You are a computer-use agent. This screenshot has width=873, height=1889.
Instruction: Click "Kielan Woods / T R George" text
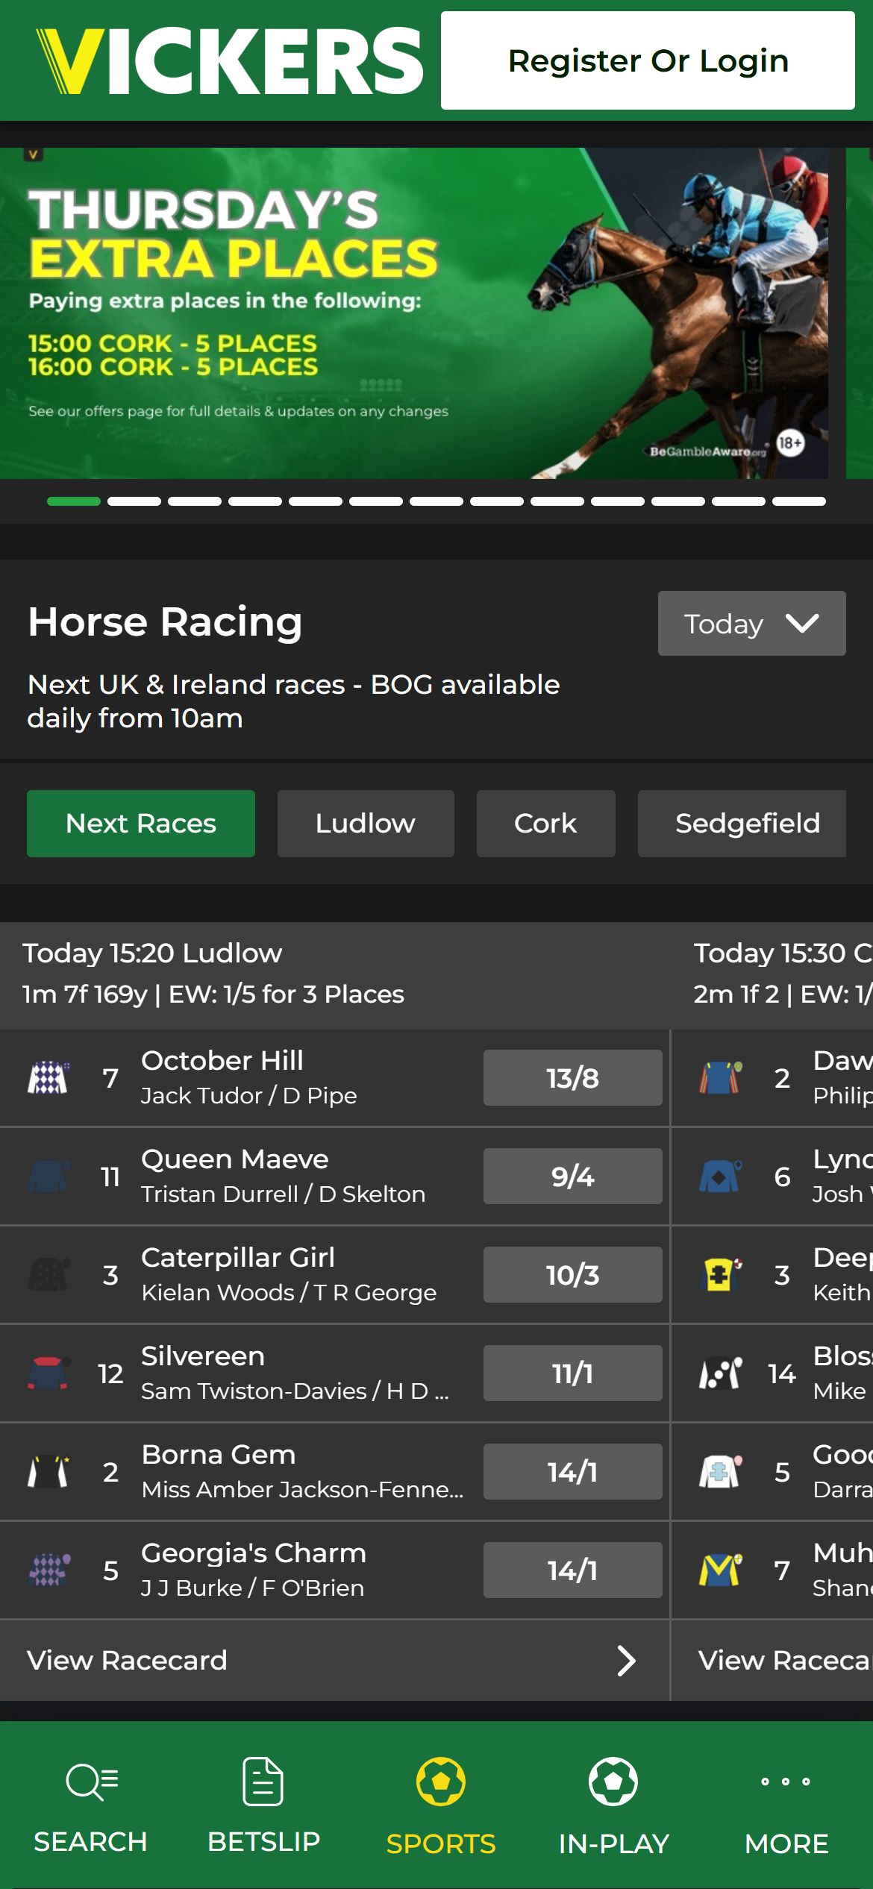289,1292
